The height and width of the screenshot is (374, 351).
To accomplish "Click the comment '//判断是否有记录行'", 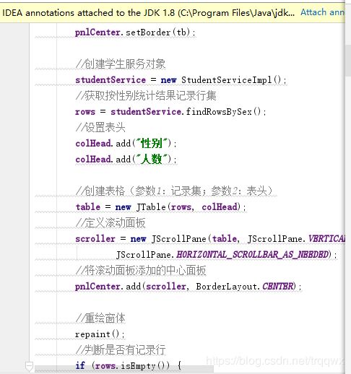I will point(121,350).
